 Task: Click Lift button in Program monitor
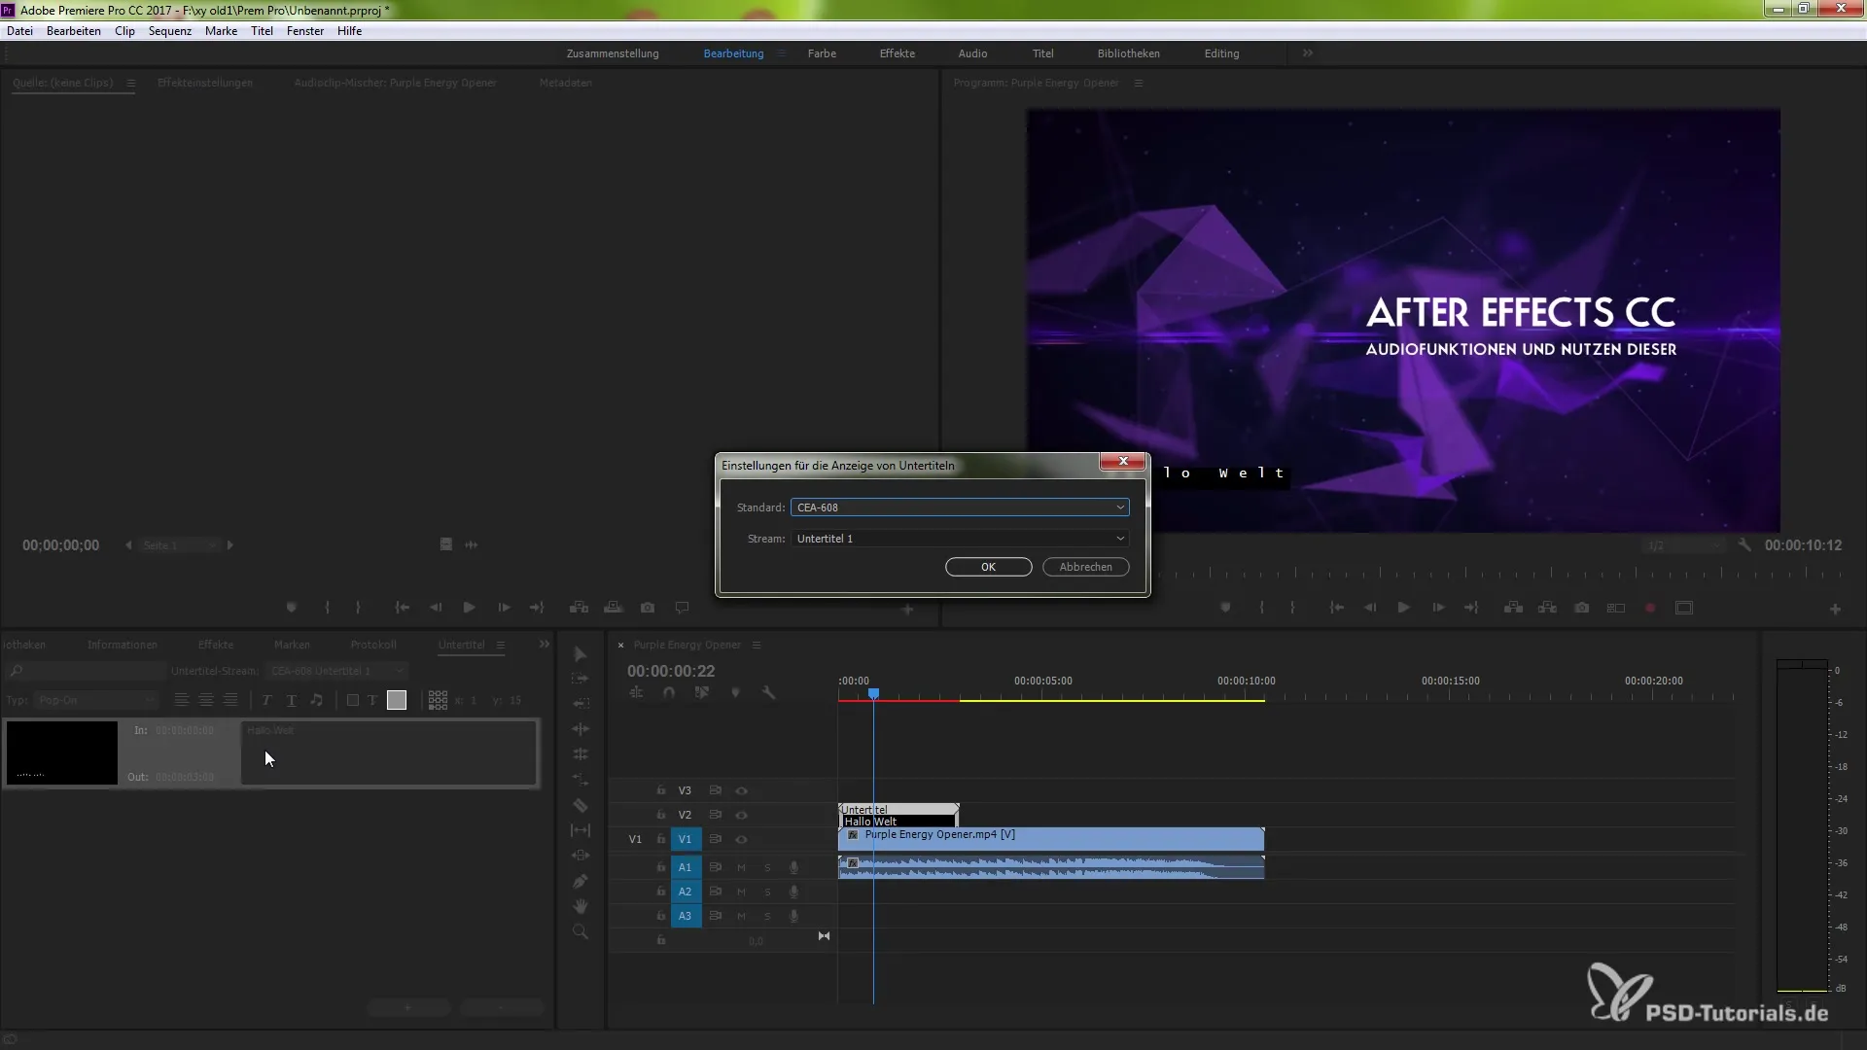1513,608
